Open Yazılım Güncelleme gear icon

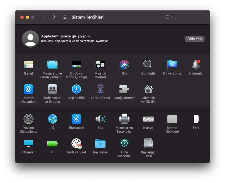pos(29,119)
